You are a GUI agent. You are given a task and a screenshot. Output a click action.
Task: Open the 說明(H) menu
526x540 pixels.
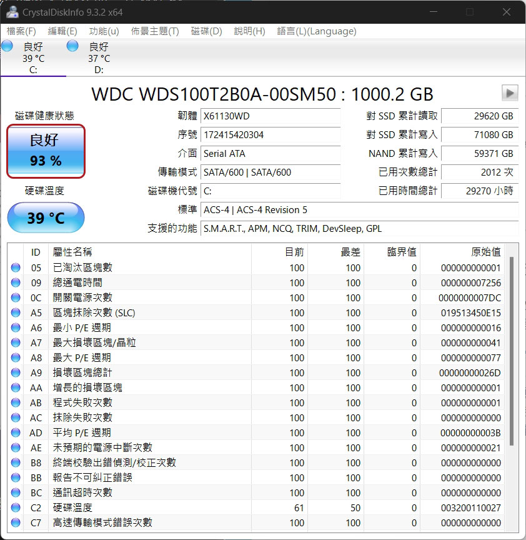point(250,31)
